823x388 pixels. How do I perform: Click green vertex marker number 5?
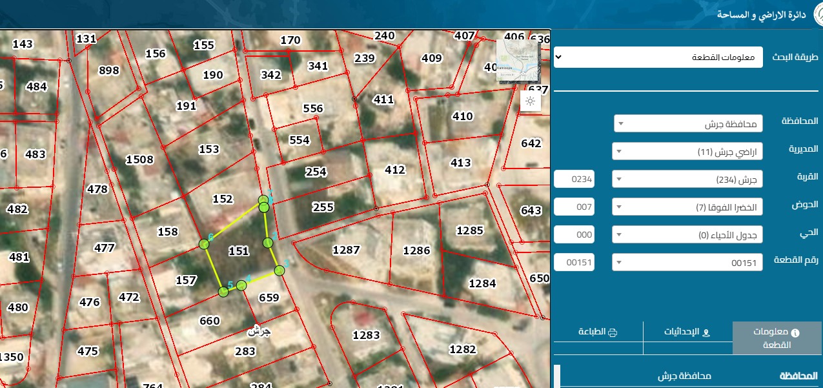click(223, 292)
